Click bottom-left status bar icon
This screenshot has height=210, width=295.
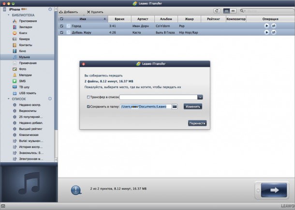3,206
